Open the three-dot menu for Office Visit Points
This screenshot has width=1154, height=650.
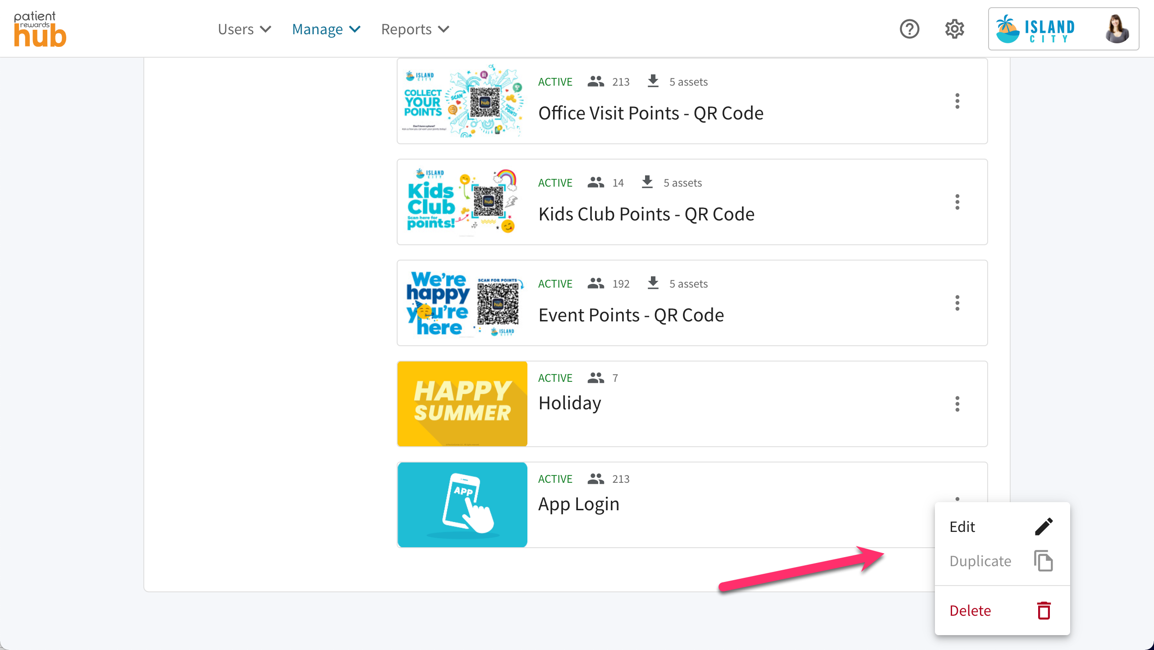[957, 101]
